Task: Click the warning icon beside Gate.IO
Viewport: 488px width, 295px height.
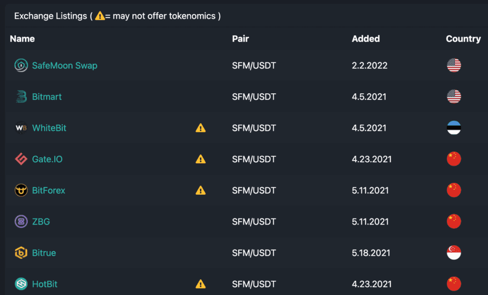Action: click(x=201, y=159)
